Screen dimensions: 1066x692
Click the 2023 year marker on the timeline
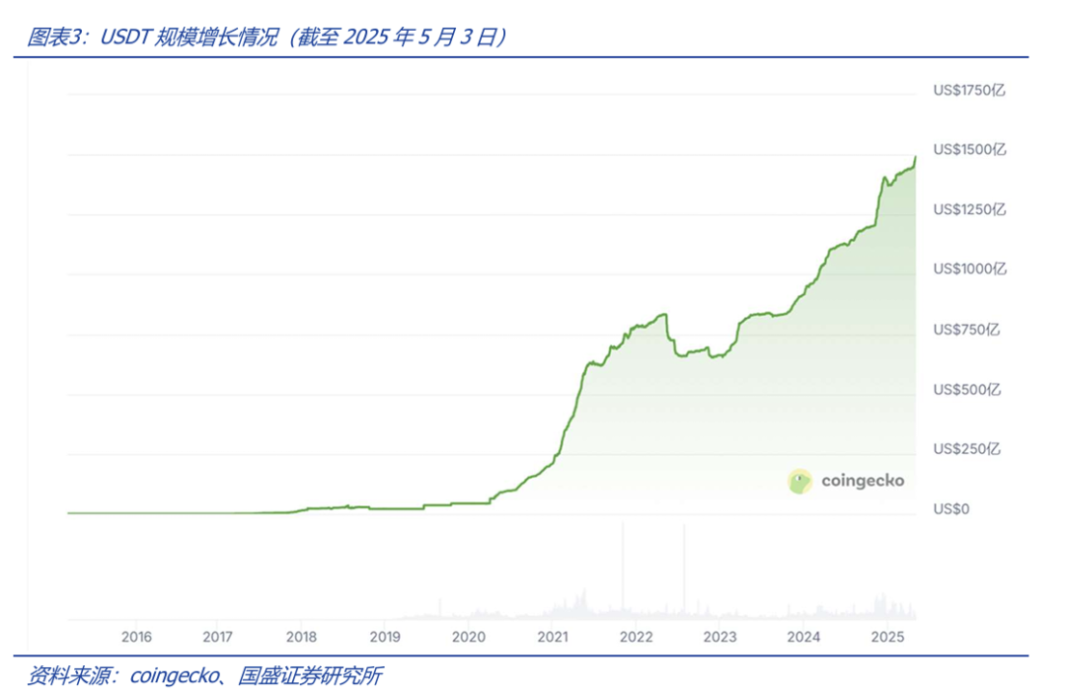tap(720, 637)
